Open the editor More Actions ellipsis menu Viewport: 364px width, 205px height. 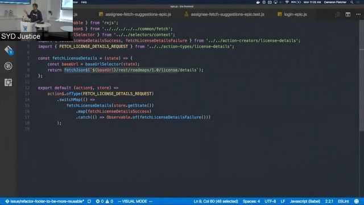tap(358, 14)
